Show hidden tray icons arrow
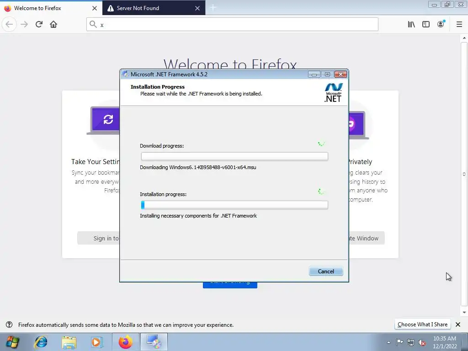 click(388, 342)
